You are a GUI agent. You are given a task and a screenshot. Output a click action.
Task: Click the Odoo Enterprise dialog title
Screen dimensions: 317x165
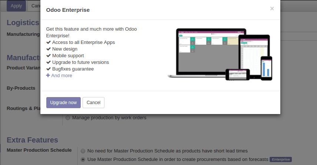[x=68, y=10]
